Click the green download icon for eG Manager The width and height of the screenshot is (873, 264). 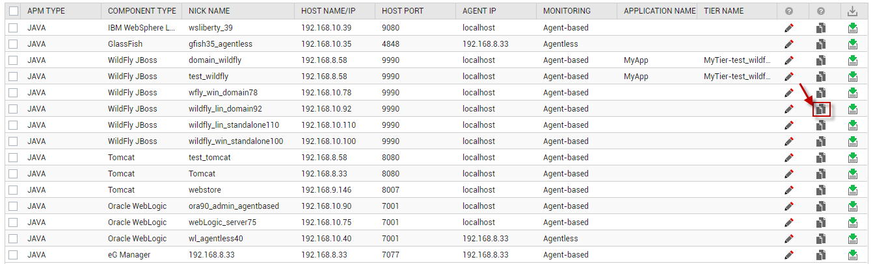point(853,255)
